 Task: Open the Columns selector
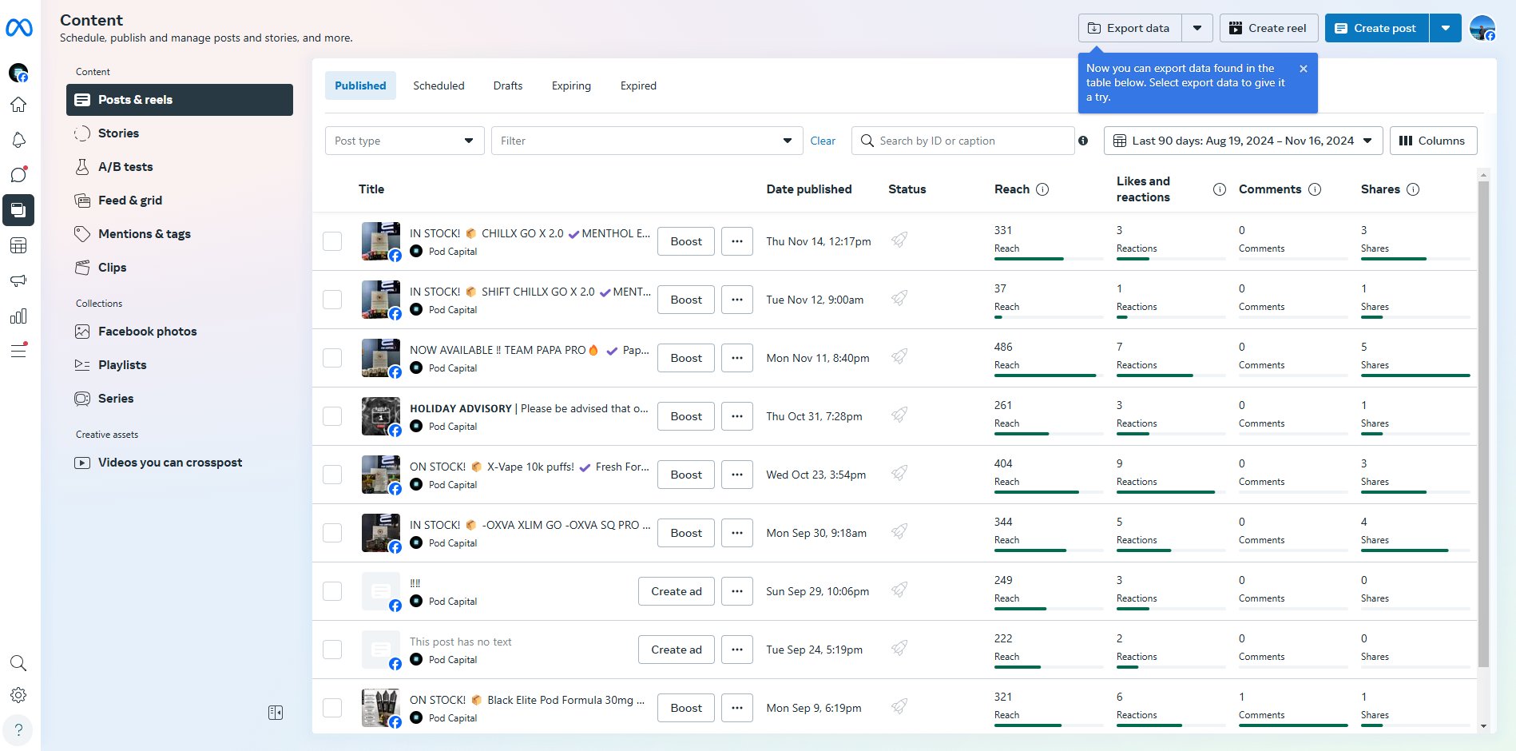pyautogui.click(x=1433, y=141)
